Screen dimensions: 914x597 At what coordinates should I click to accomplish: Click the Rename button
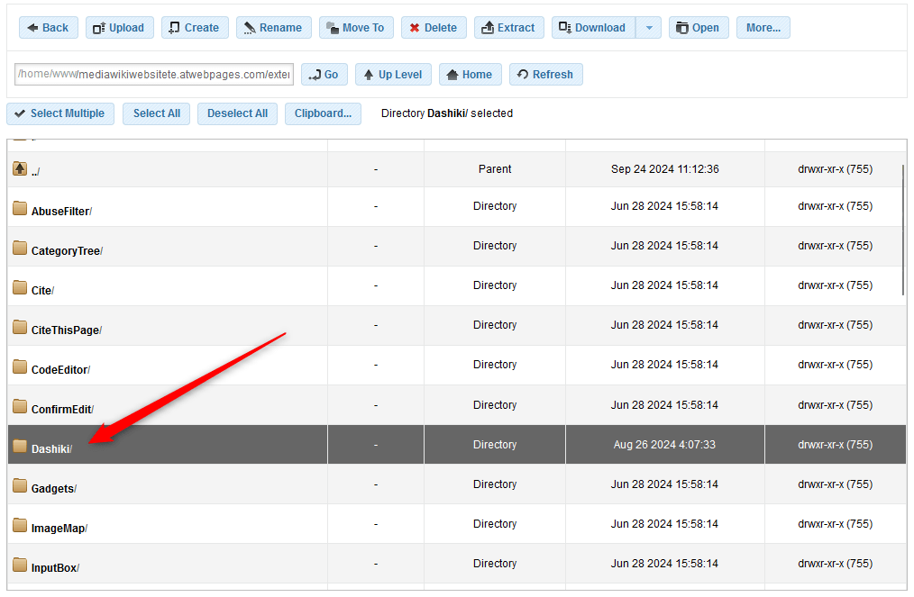point(273,27)
